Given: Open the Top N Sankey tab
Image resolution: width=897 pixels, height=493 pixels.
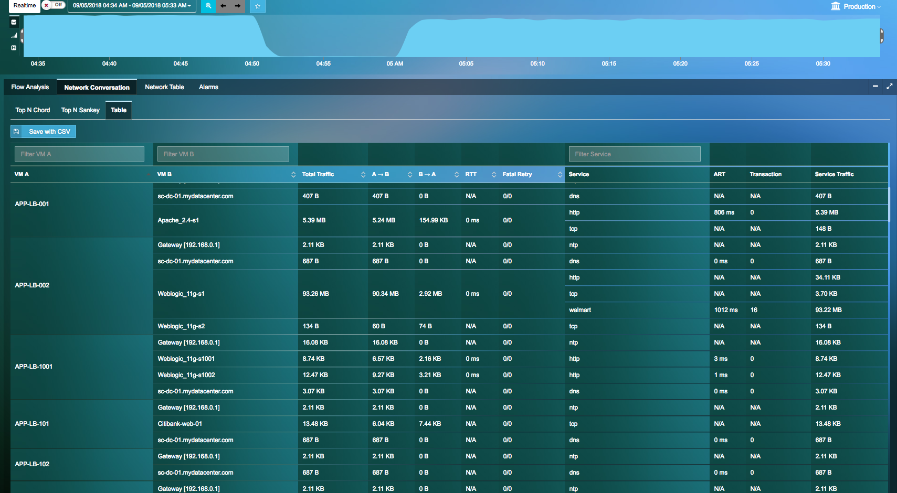Looking at the screenshot, I should pyautogui.click(x=80, y=110).
